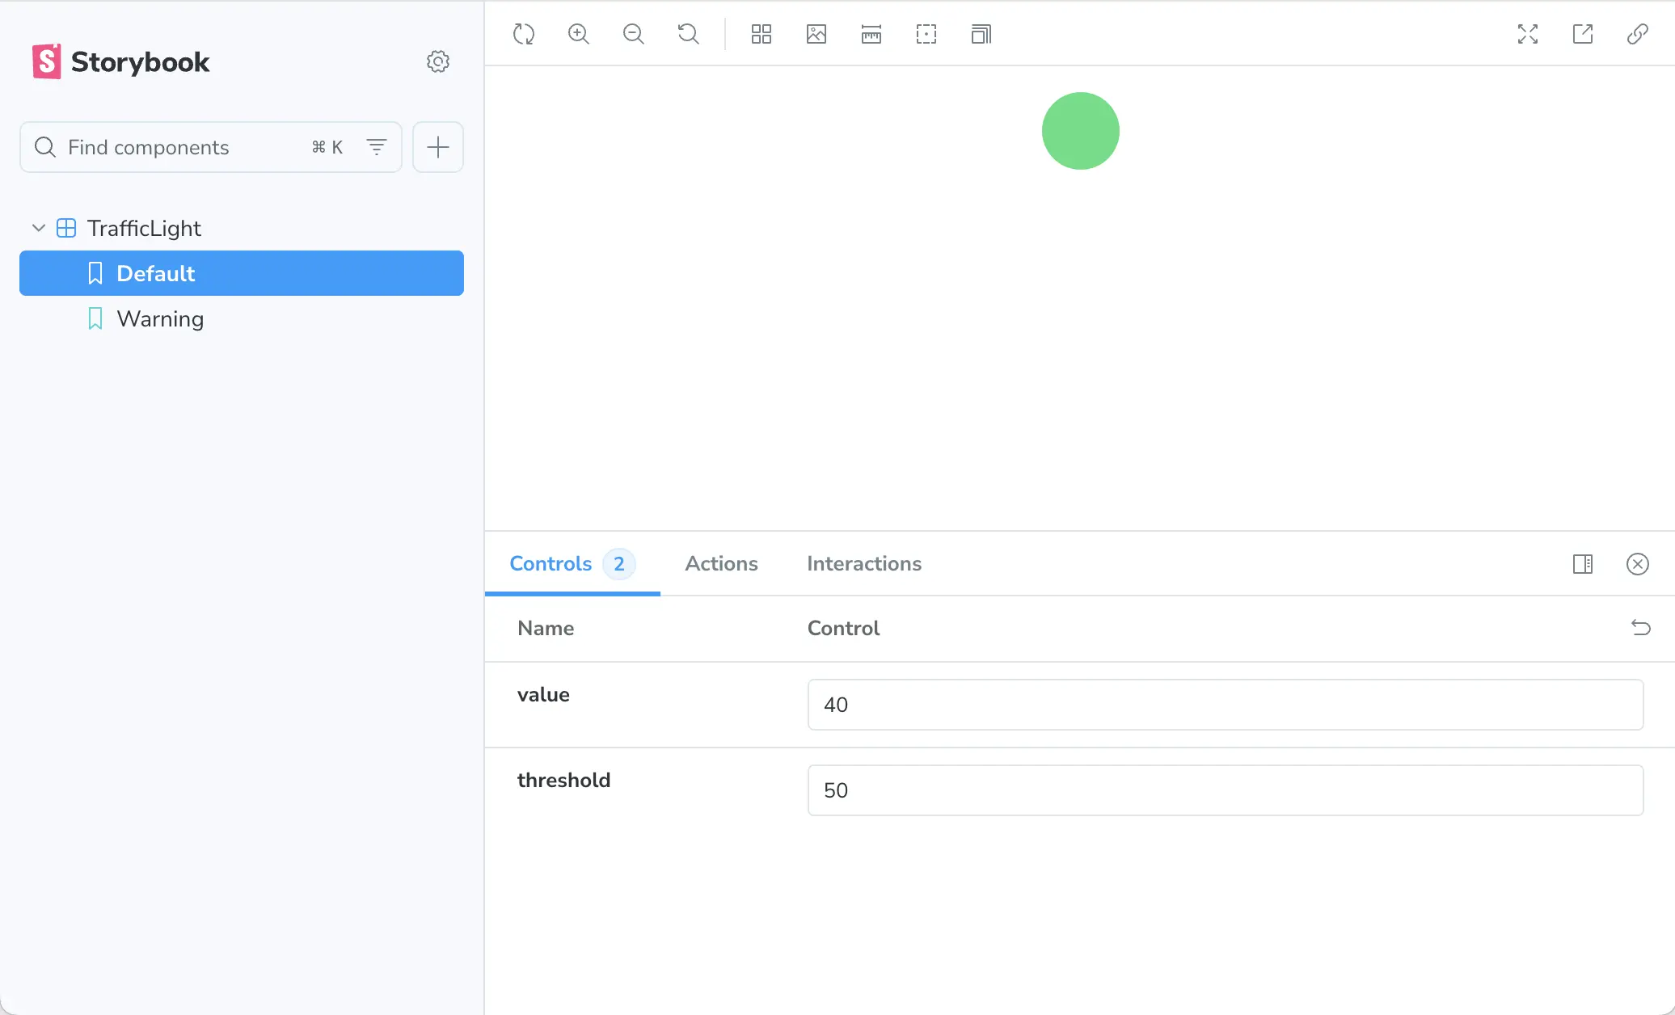Select the Warning story
1675x1015 pixels.
(x=160, y=318)
